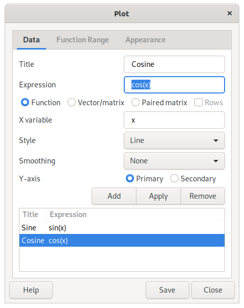244x308 pixels.
Task: Open the Smoothing dropdown showing None
Action: tap(174, 161)
